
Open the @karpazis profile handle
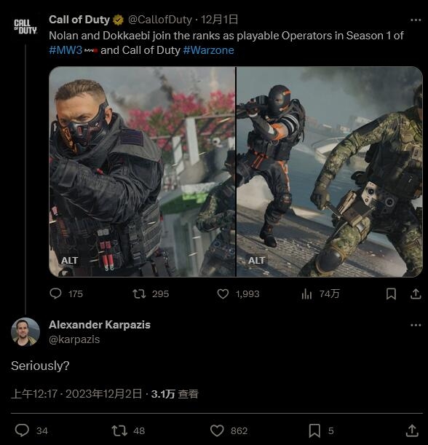tap(74, 339)
